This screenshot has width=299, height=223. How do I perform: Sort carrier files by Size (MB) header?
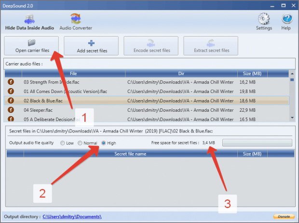[252, 74]
